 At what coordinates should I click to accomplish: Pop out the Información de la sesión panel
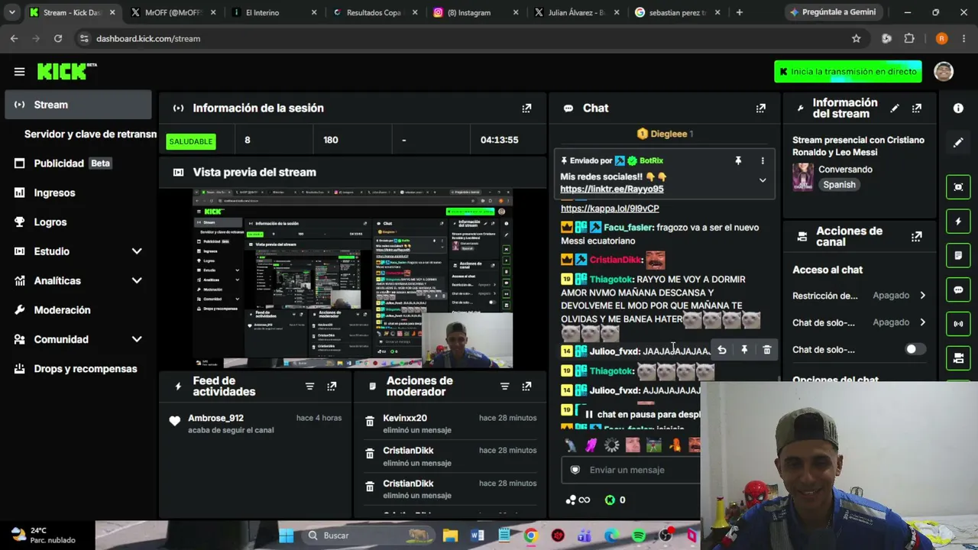point(526,108)
